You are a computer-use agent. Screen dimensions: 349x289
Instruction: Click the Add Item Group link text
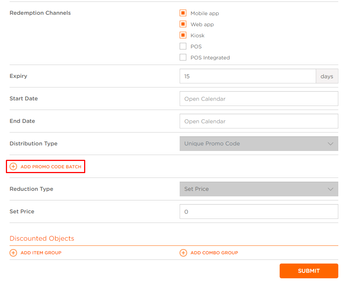pyautogui.click(x=41, y=253)
